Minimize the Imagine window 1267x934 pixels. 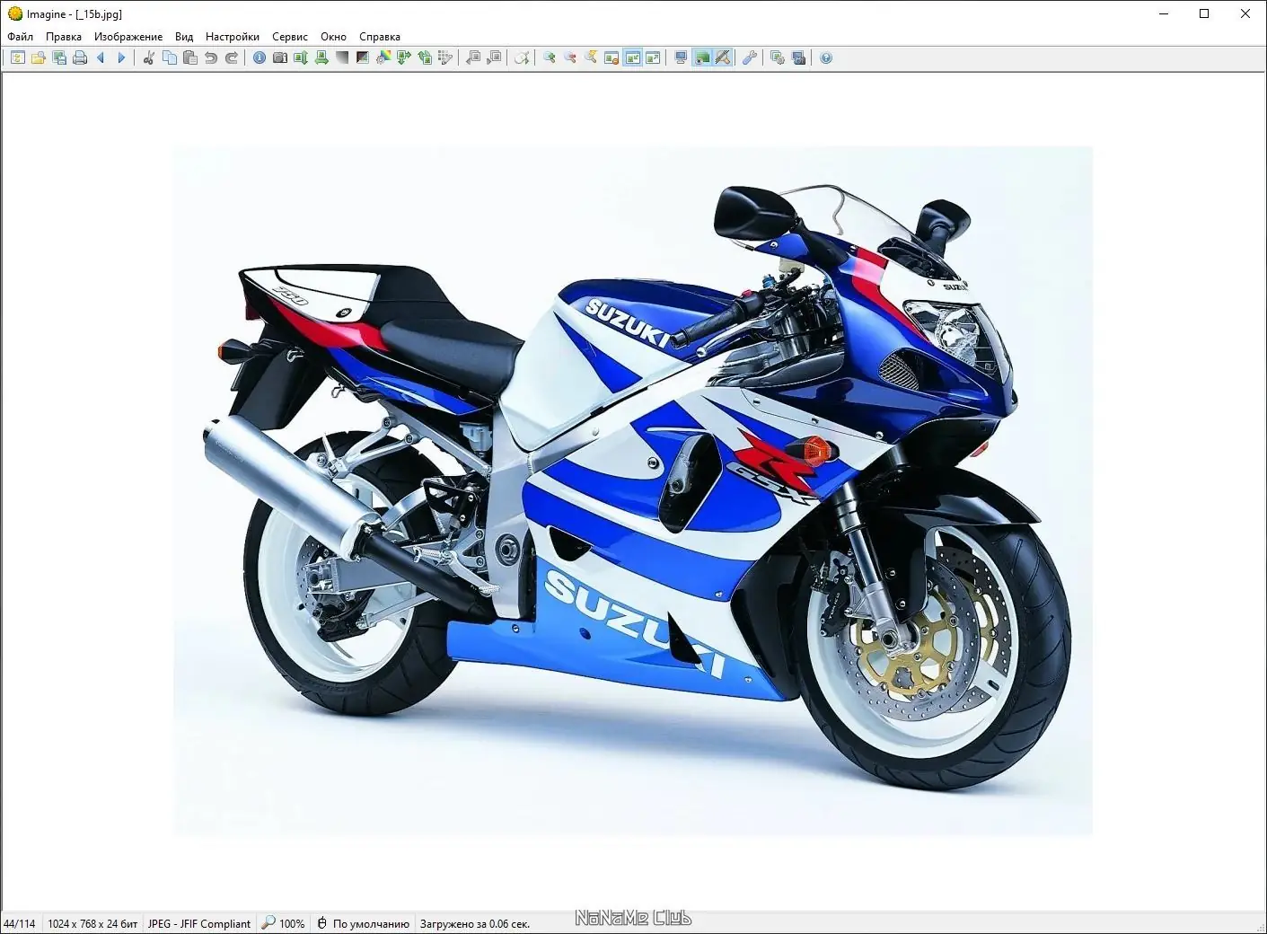coord(1164,13)
